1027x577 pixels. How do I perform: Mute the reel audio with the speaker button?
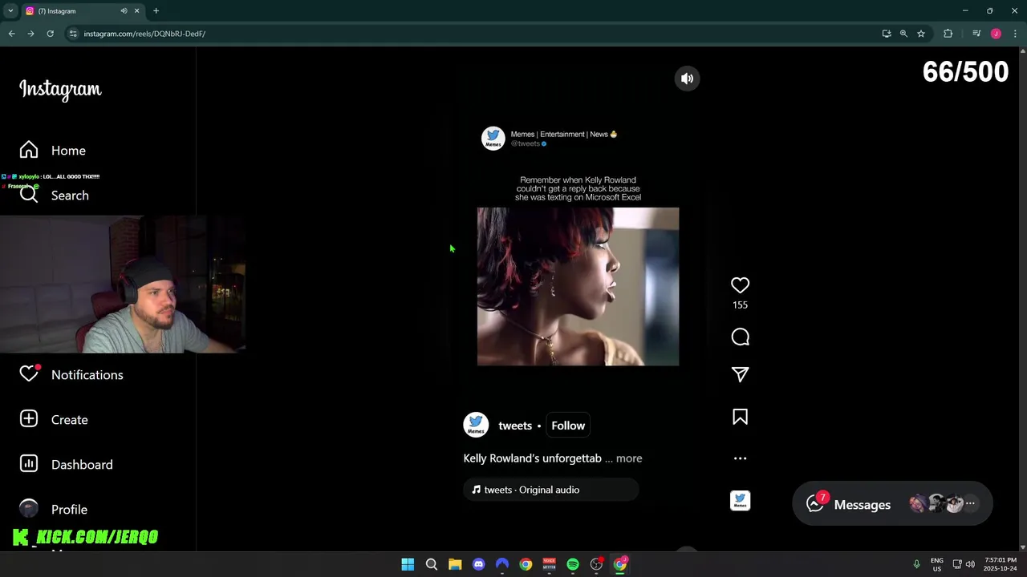[687, 79]
